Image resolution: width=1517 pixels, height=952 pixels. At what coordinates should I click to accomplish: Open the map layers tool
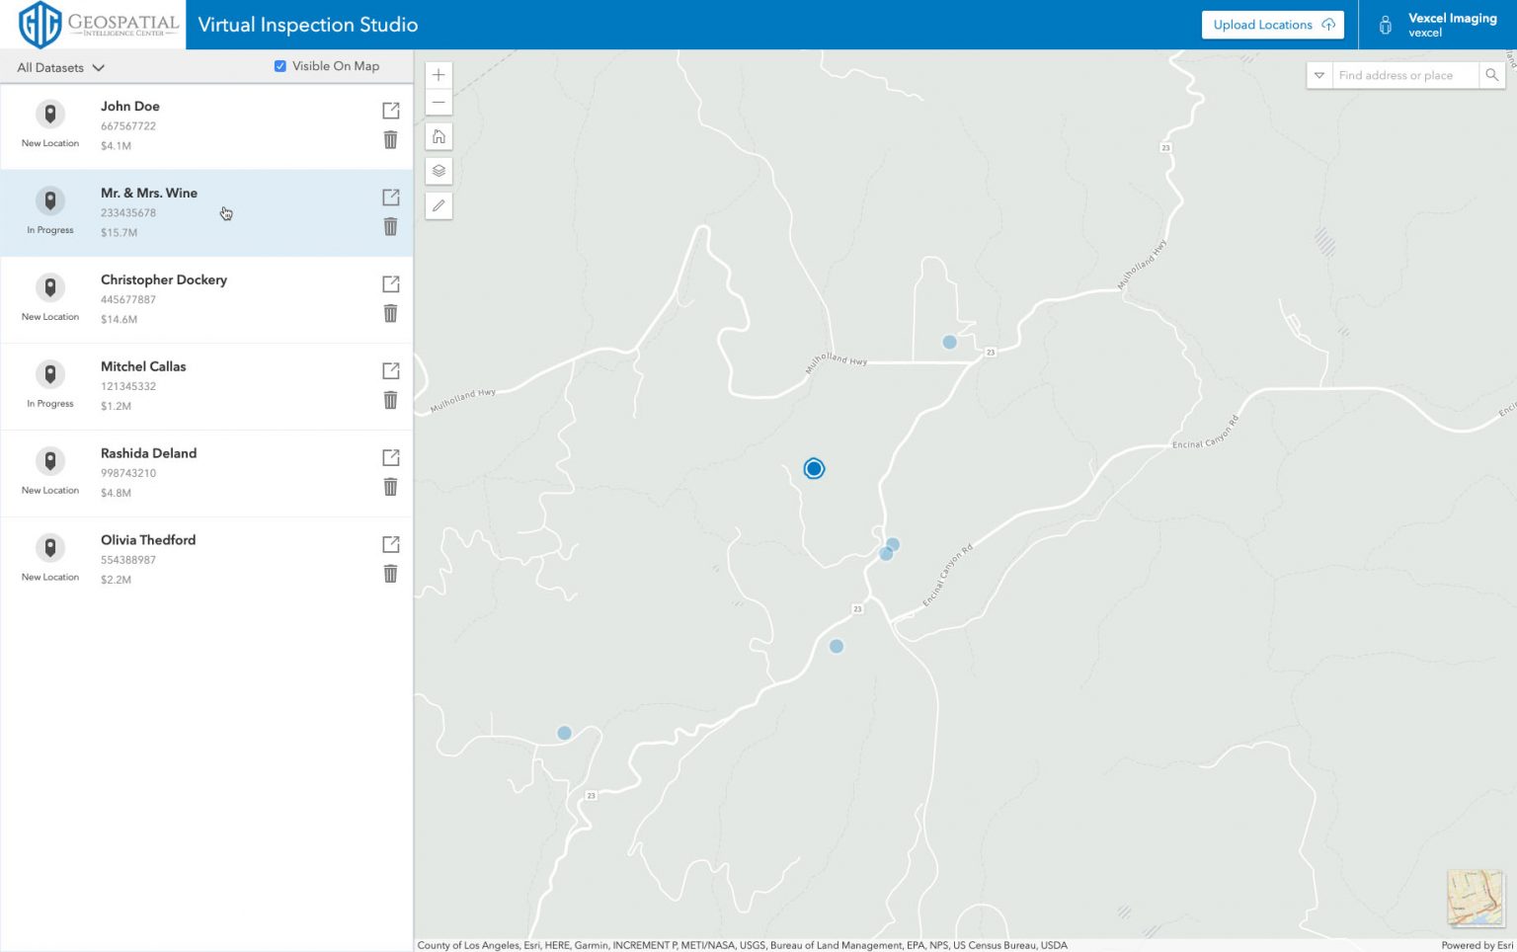(439, 171)
